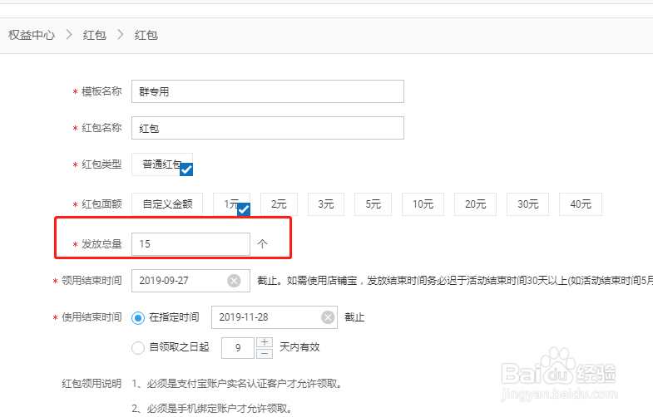Focus the 发放总量 field showing 15
This screenshot has height=417, width=653.
(190, 244)
